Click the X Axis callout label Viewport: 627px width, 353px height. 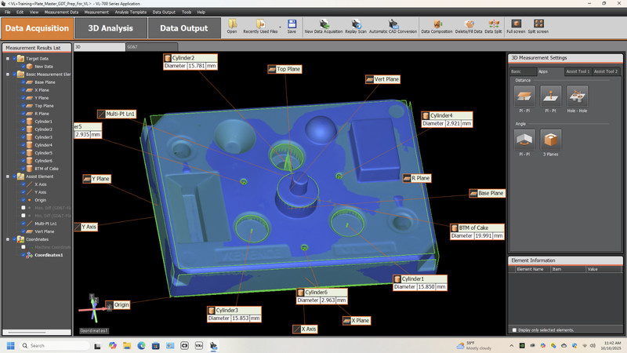coord(305,329)
